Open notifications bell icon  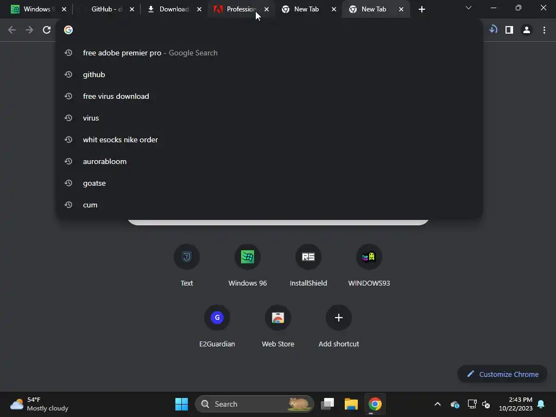[541, 404]
